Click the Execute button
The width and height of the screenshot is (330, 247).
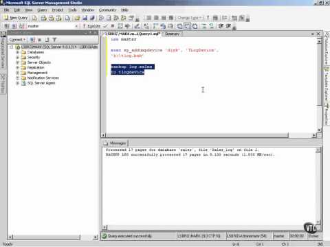91,26
